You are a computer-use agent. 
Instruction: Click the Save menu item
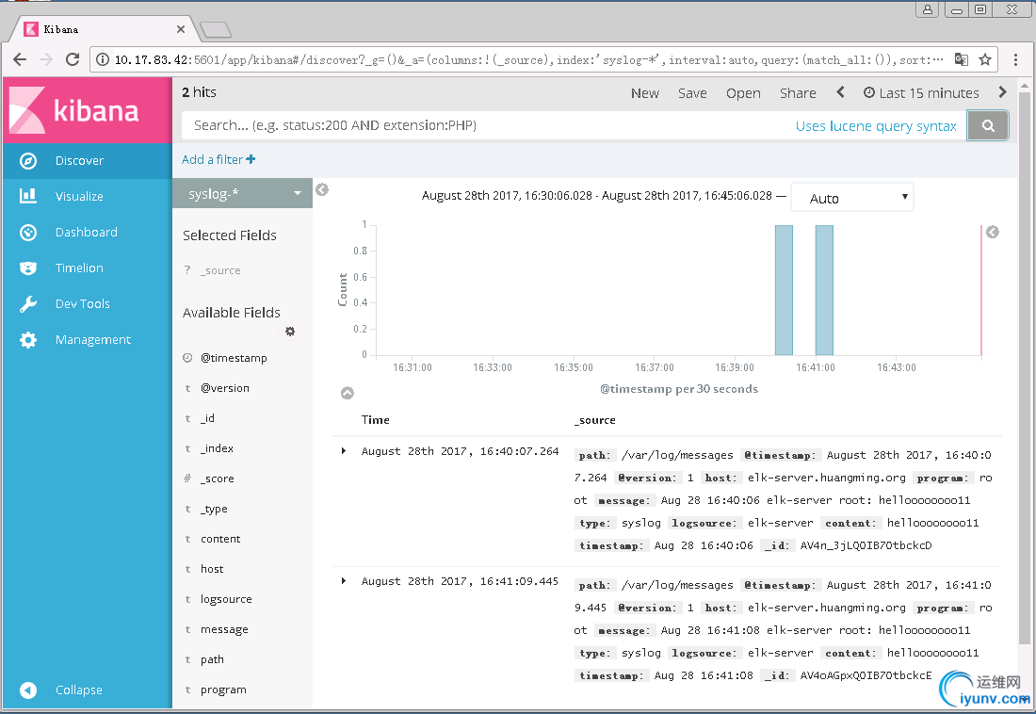(692, 93)
